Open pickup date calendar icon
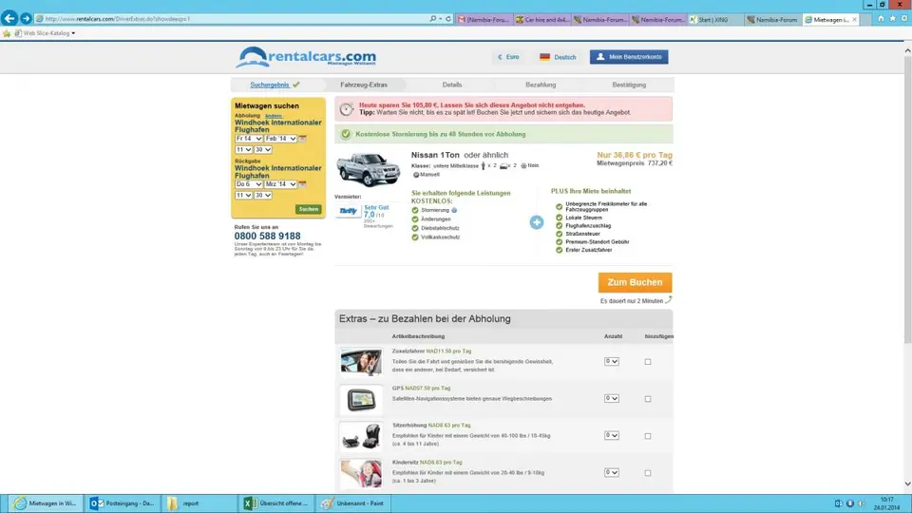This screenshot has height=513, width=912. pyautogui.click(x=302, y=139)
